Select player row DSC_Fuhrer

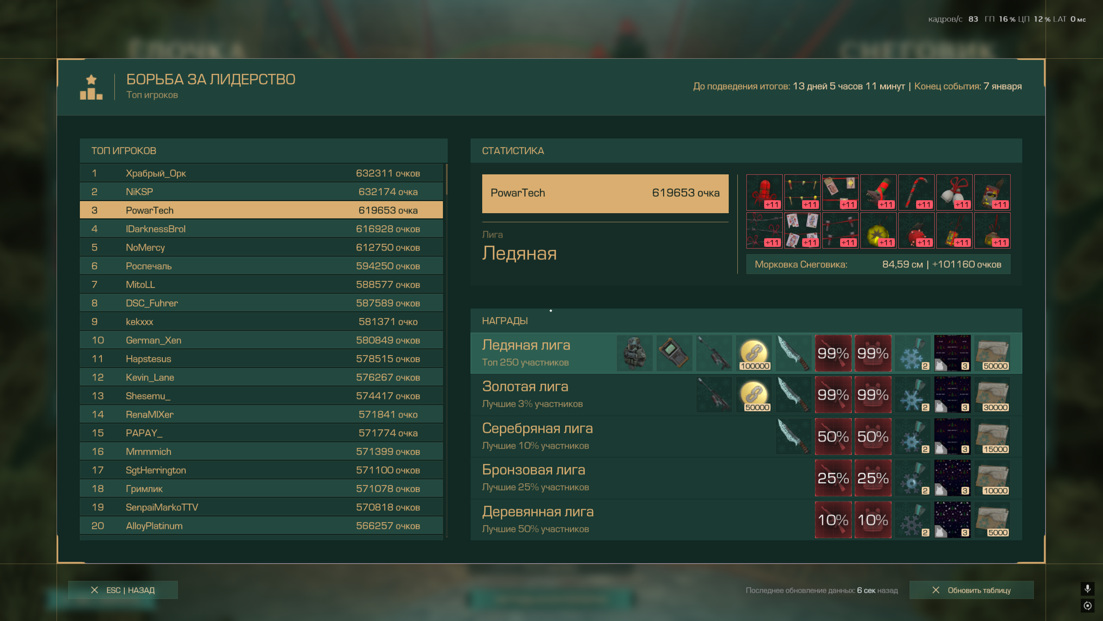click(x=261, y=303)
